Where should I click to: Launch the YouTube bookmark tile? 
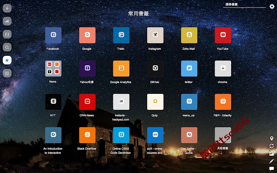pyautogui.click(x=223, y=35)
